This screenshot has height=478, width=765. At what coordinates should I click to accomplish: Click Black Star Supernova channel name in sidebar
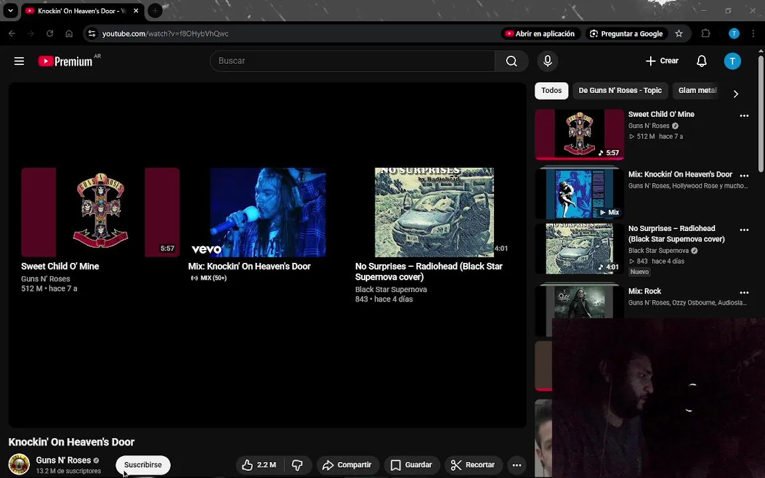pos(658,251)
